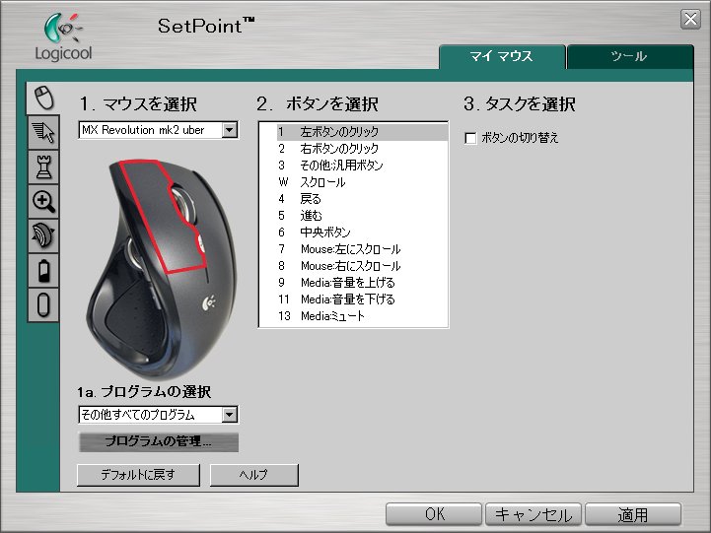Open the pointer movement settings icon

click(x=43, y=133)
